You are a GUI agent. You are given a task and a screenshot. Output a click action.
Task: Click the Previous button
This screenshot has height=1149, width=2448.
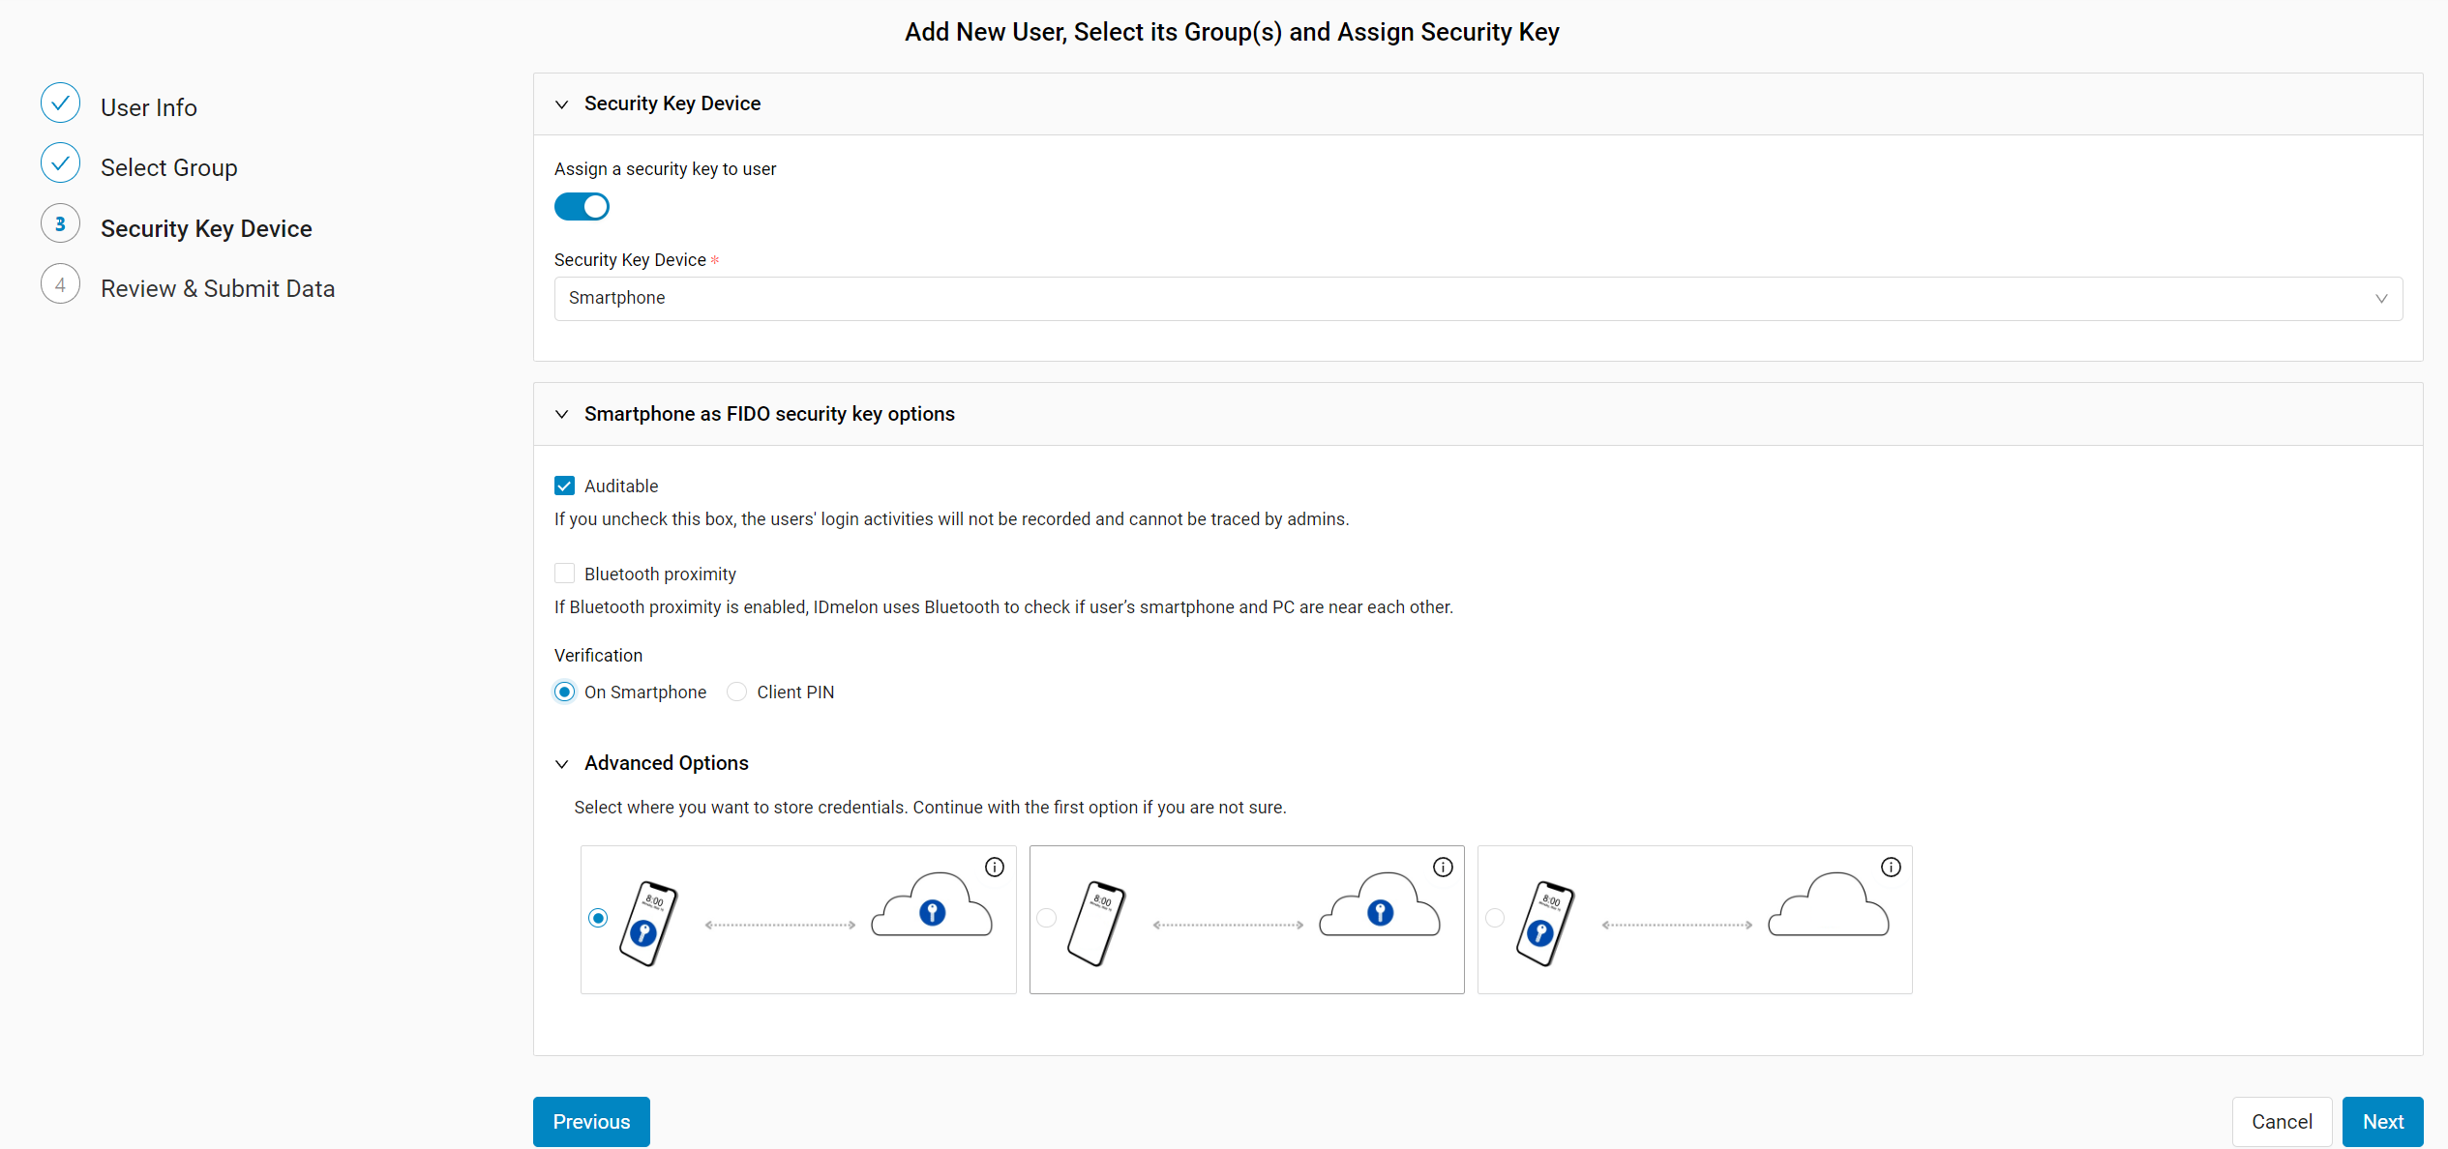(x=591, y=1122)
